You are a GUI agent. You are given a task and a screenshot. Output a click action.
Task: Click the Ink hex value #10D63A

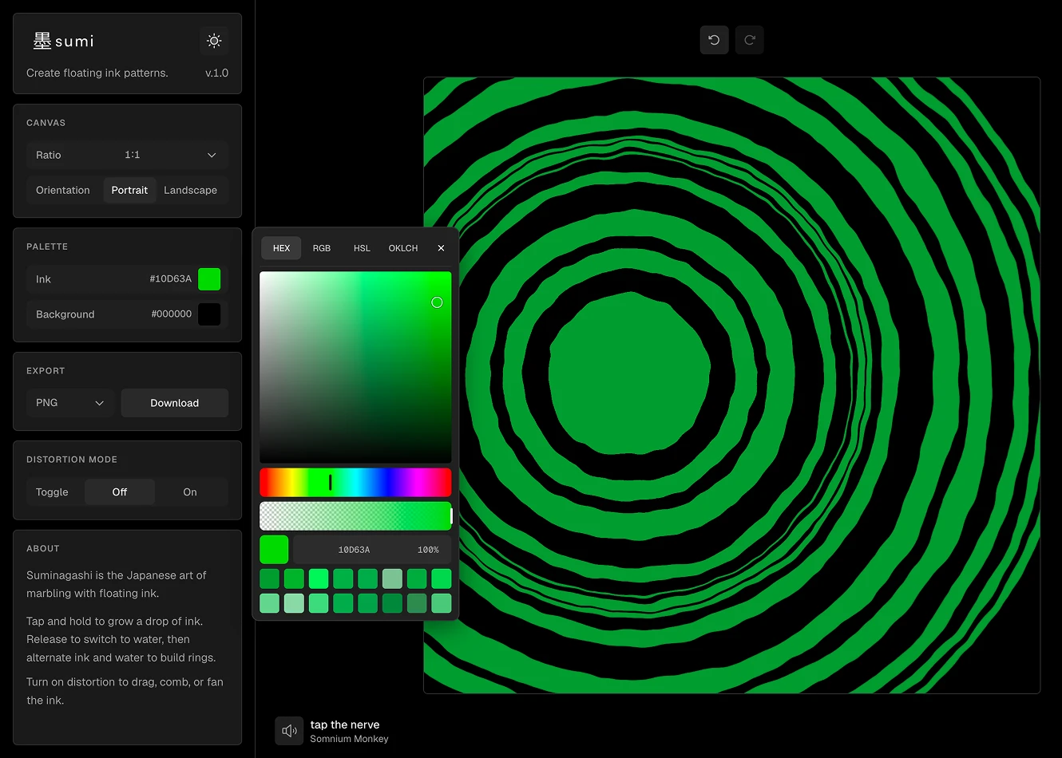(171, 279)
